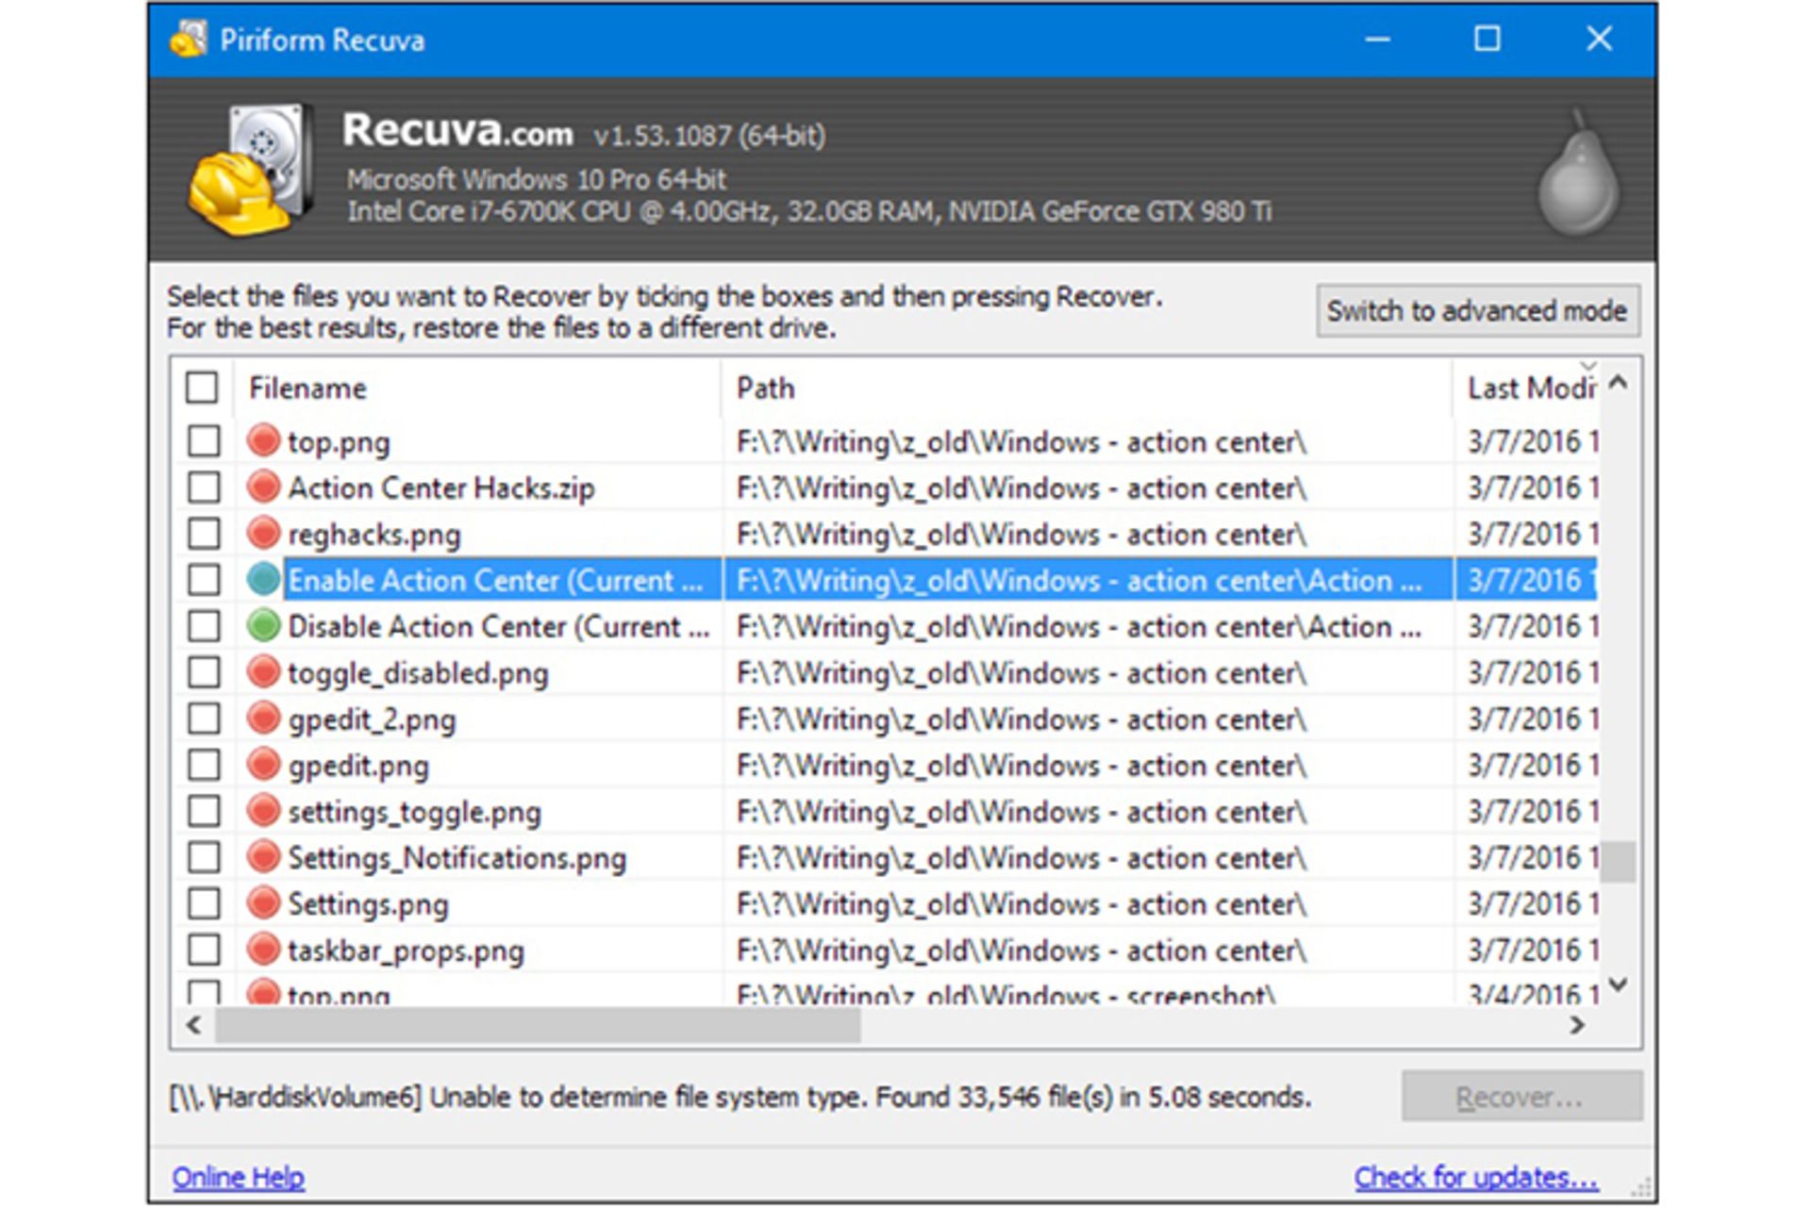This screenshot has width=1811, height=1207.
Task: Click the red status dot beside Action Center Hacks.zip
Action: [x=263, y=487]
